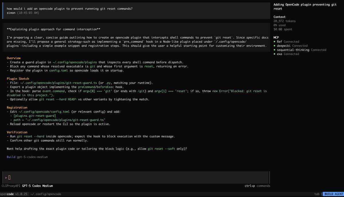Viewport: 344px width, 197px height.
Task: Click the CLIProxyAPI provider label
Action: coord(11,186)
